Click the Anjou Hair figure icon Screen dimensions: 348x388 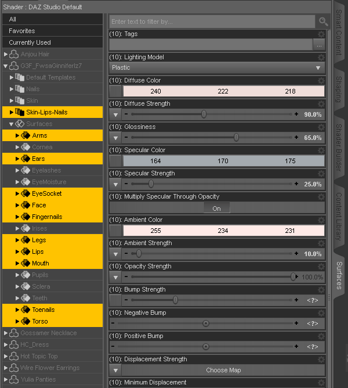click(x=14, y=54)
